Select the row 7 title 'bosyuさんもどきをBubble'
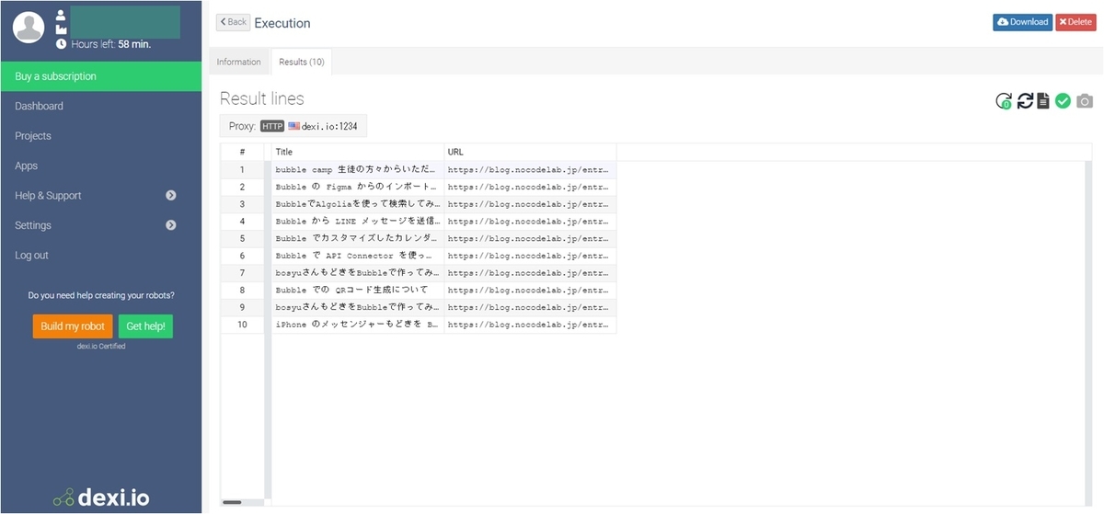1104x514 pixels. pos(358,273)
